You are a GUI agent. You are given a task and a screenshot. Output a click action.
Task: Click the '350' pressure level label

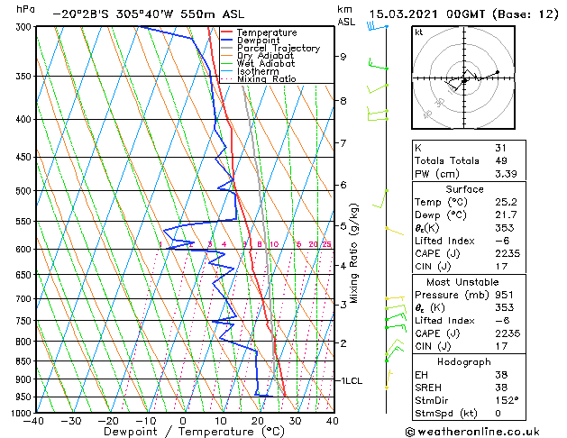click(x=25, y=77)
